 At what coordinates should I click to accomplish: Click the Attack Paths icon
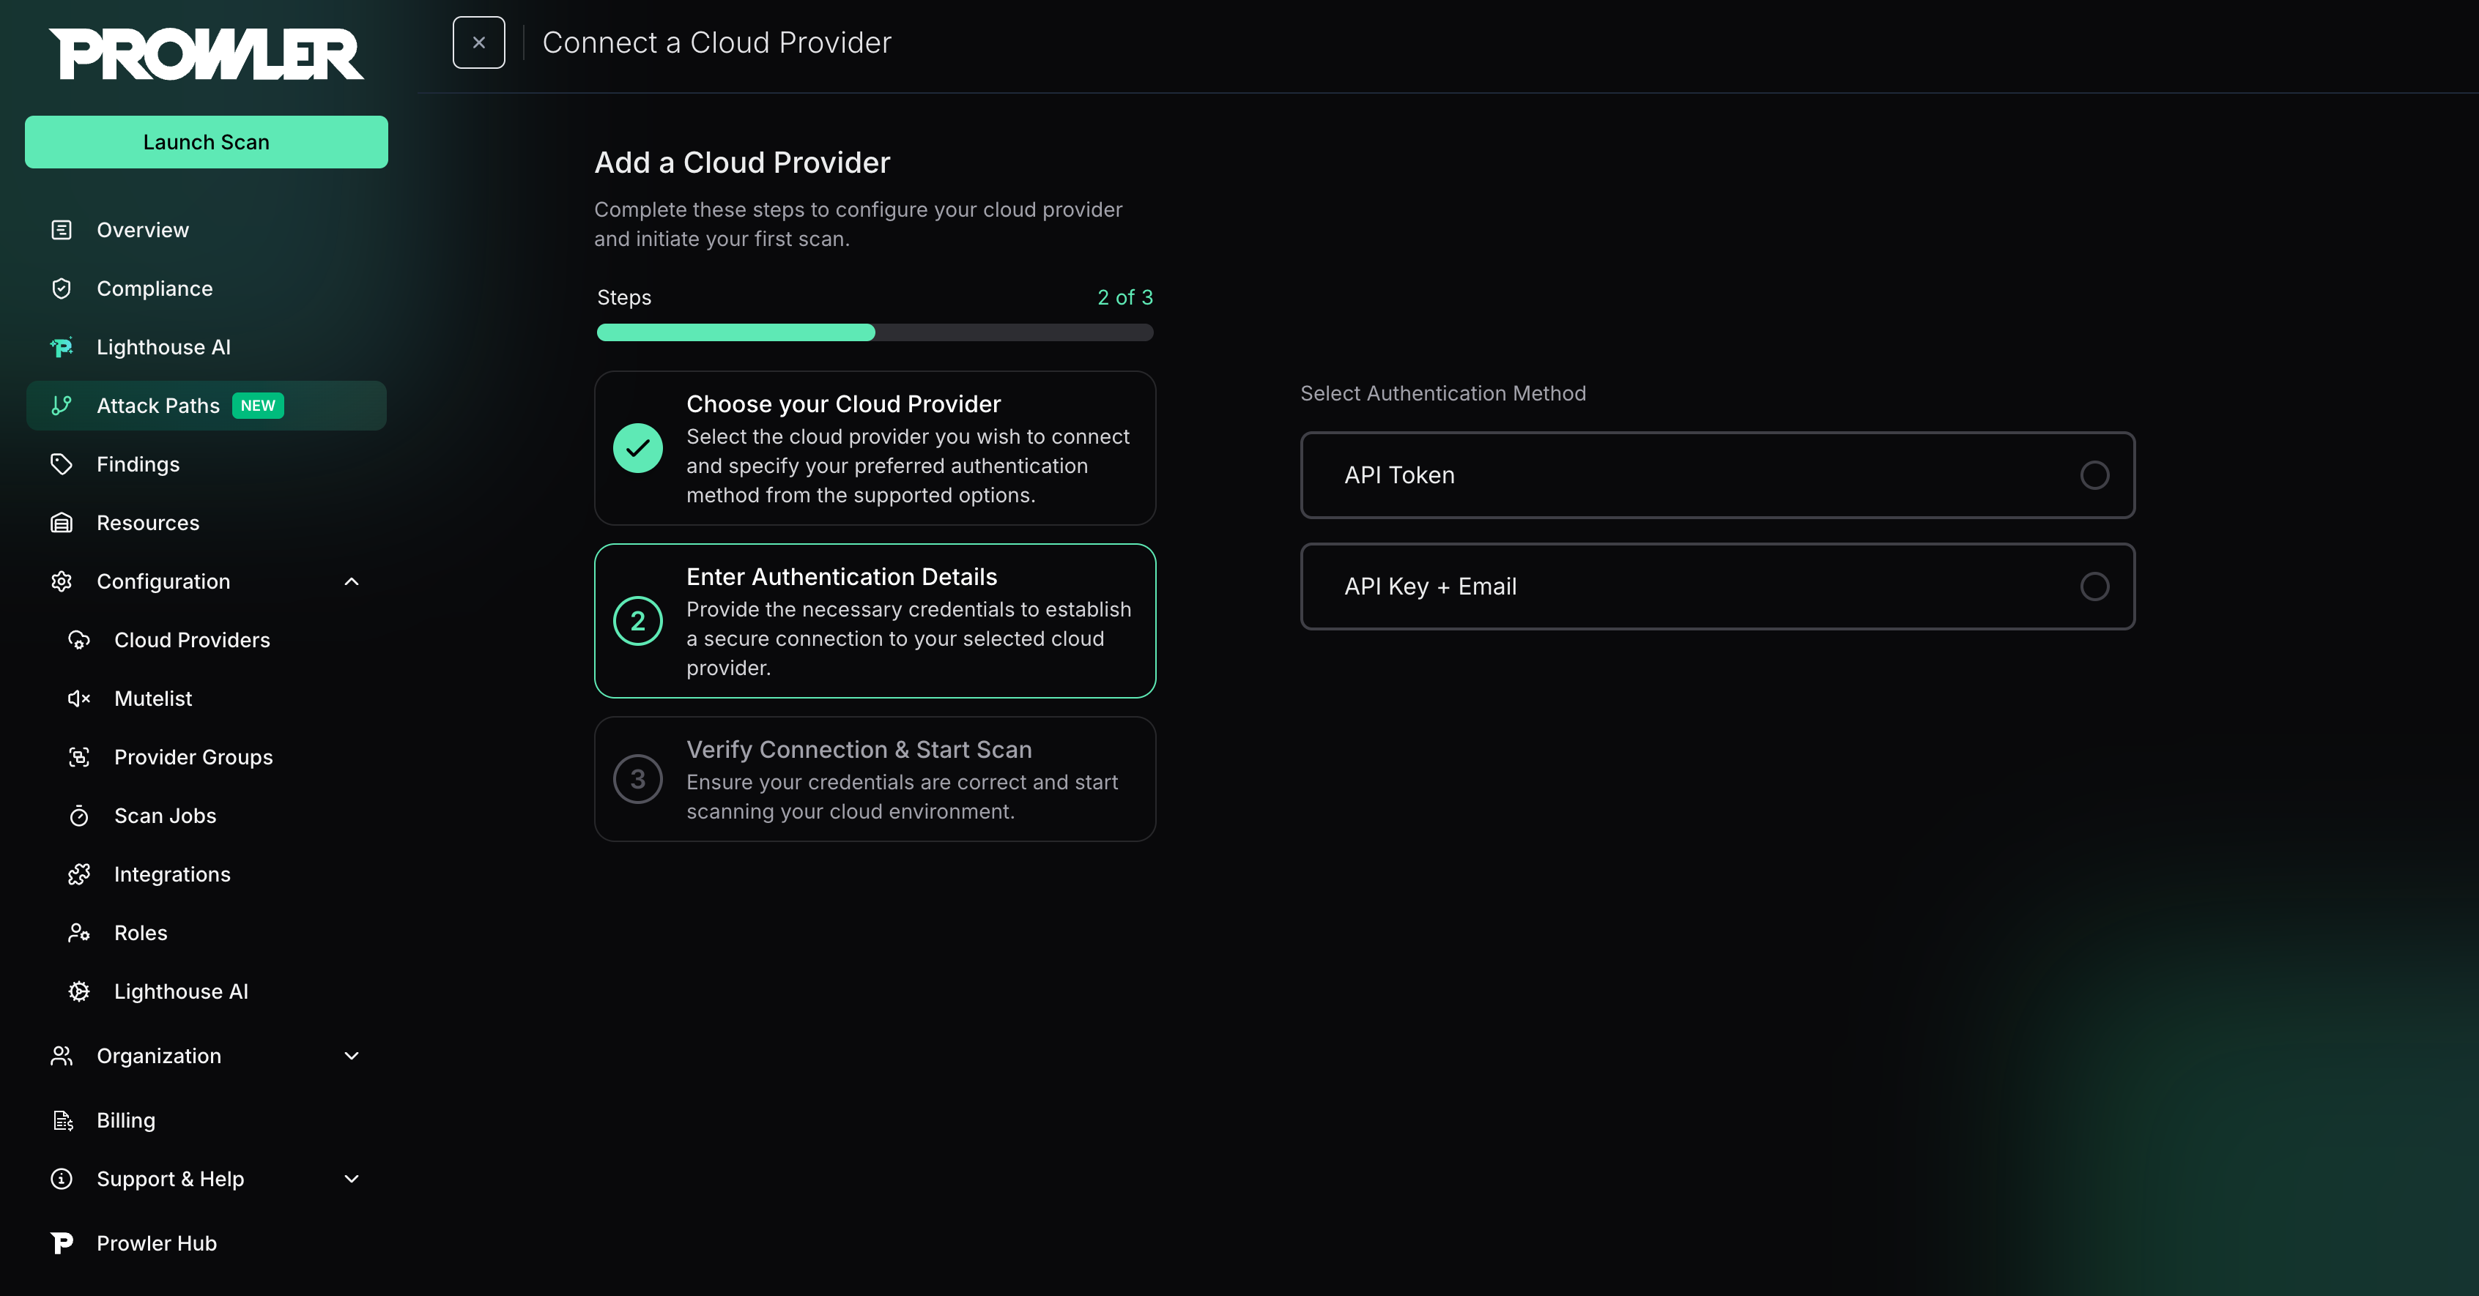coord(61,405)
